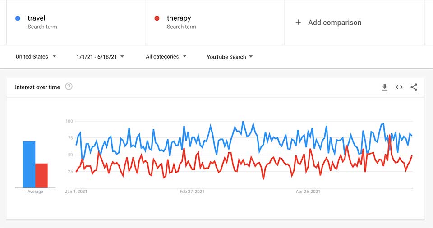Click the blue dot next to travel
Screen dimensions: 433x228
tap(18, 18)
